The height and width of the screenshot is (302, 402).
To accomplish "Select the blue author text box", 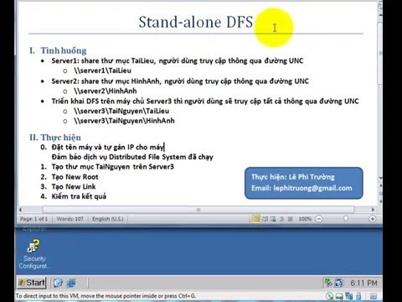I will pyautogui.click(x=304, y=183).
